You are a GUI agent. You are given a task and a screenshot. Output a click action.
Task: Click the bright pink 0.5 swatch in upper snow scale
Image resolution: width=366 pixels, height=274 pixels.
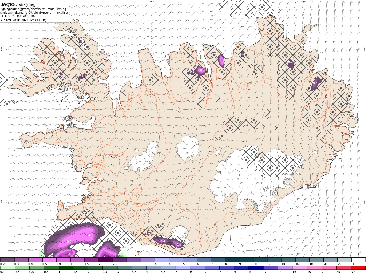click(49, 260)
